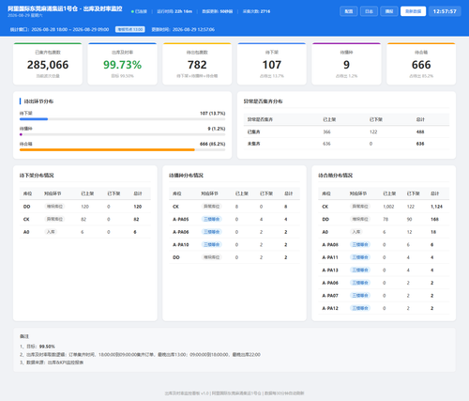Click the blue tag beside A-PA12

pyautogui.click(x=360, y=308)
